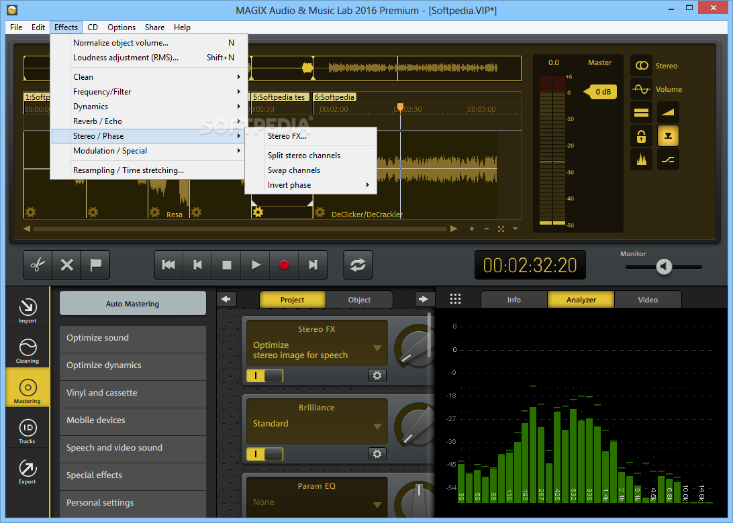
Task: Choose Stereo FX... from submenu
Action: (311, 136)
